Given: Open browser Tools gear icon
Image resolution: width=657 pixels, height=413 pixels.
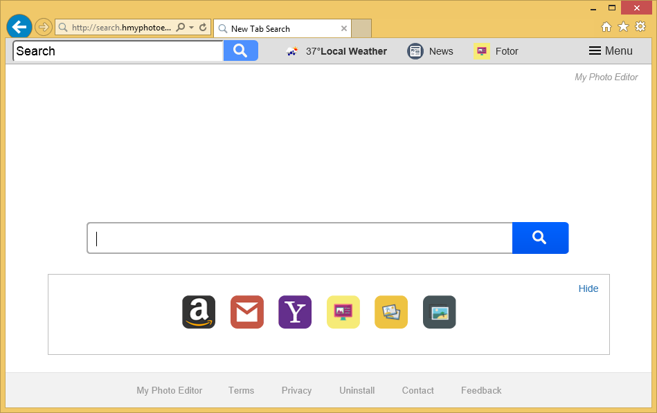Looking at the screenshot, I should tap(640, 27).
